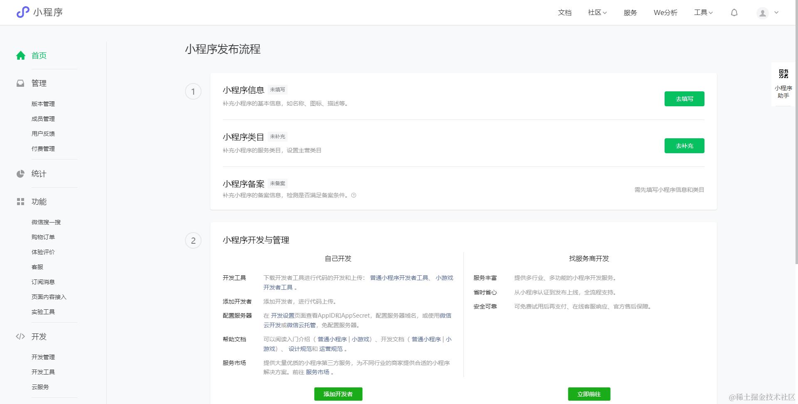Image resolution: width=798 pixels, height=404 pixels.
Task: Click the 未补充 status tag
Action: [278, 137]
